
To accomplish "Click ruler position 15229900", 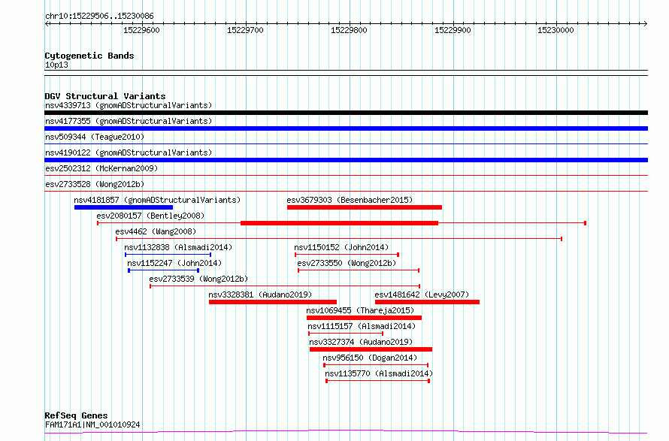I will tap(453, 30).
